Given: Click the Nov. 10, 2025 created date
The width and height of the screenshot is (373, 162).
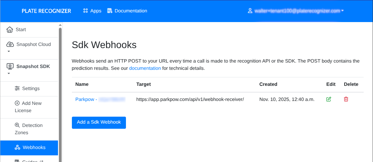Looking at the screenshot, I should 287,99.
